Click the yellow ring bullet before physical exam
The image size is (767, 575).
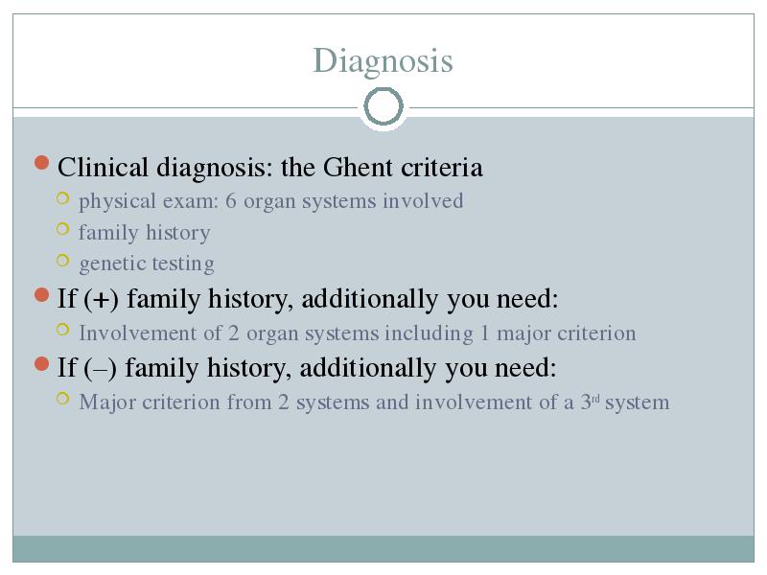click(62, 198)
